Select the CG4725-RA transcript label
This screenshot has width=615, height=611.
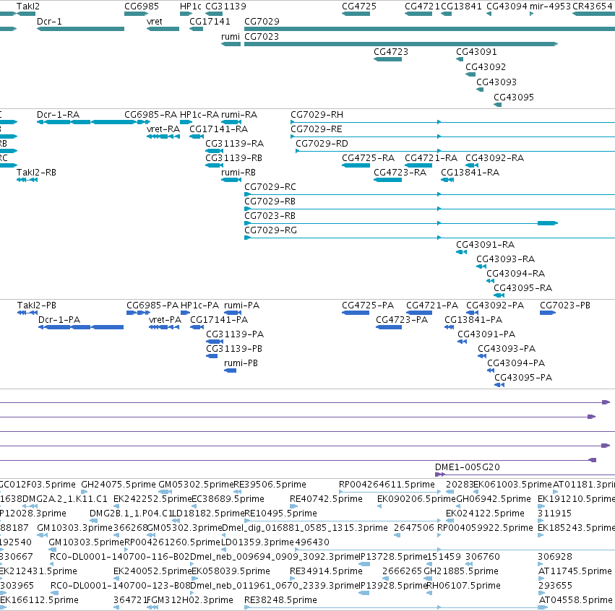[x=368, y=158]
